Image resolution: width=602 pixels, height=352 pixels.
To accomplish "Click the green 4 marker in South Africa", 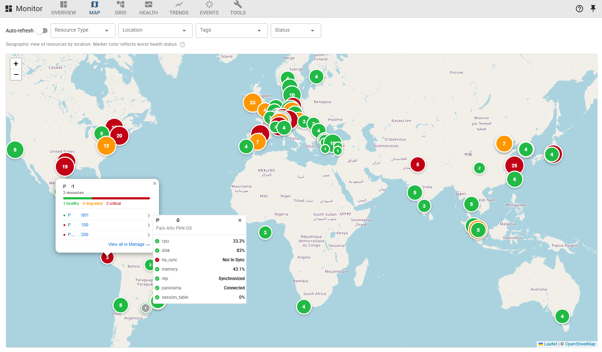I will tap(304, 307).
